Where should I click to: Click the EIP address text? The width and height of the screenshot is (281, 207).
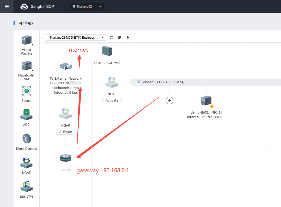66,83
